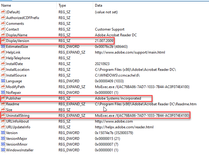Viewport: 209px width, 158px height.
Task: Click the binary icon beside EstimatedSize
Action: [3, 46]
